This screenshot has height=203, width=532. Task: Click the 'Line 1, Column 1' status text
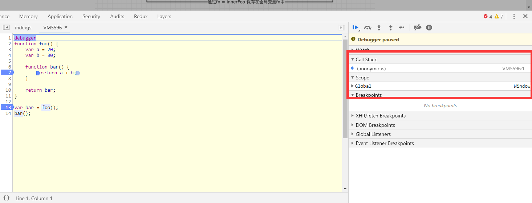tap(34, 198)
